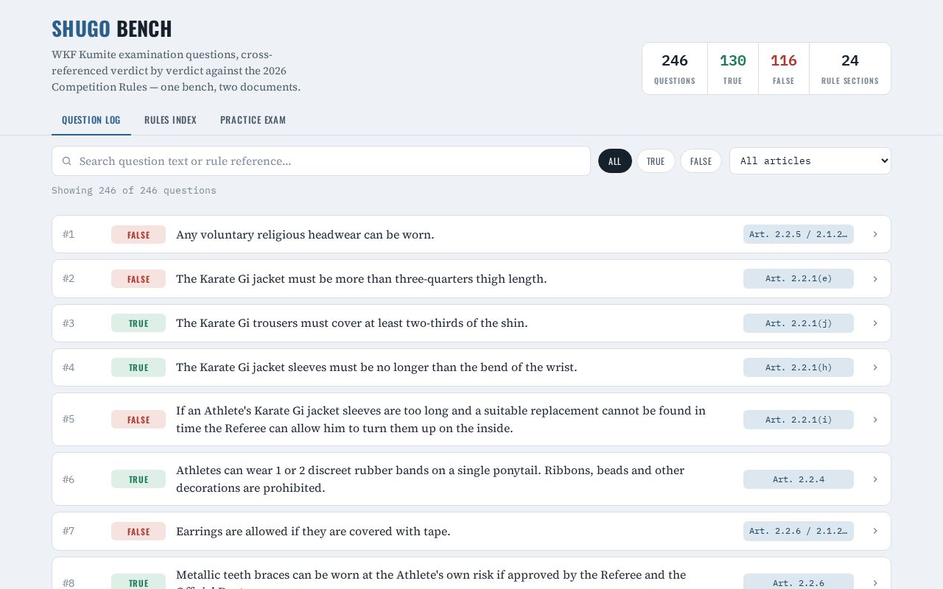Click rule tag Art. 2.2.1(j)
Viewport: 943px width, 589px height.
(x=799, y=323)
